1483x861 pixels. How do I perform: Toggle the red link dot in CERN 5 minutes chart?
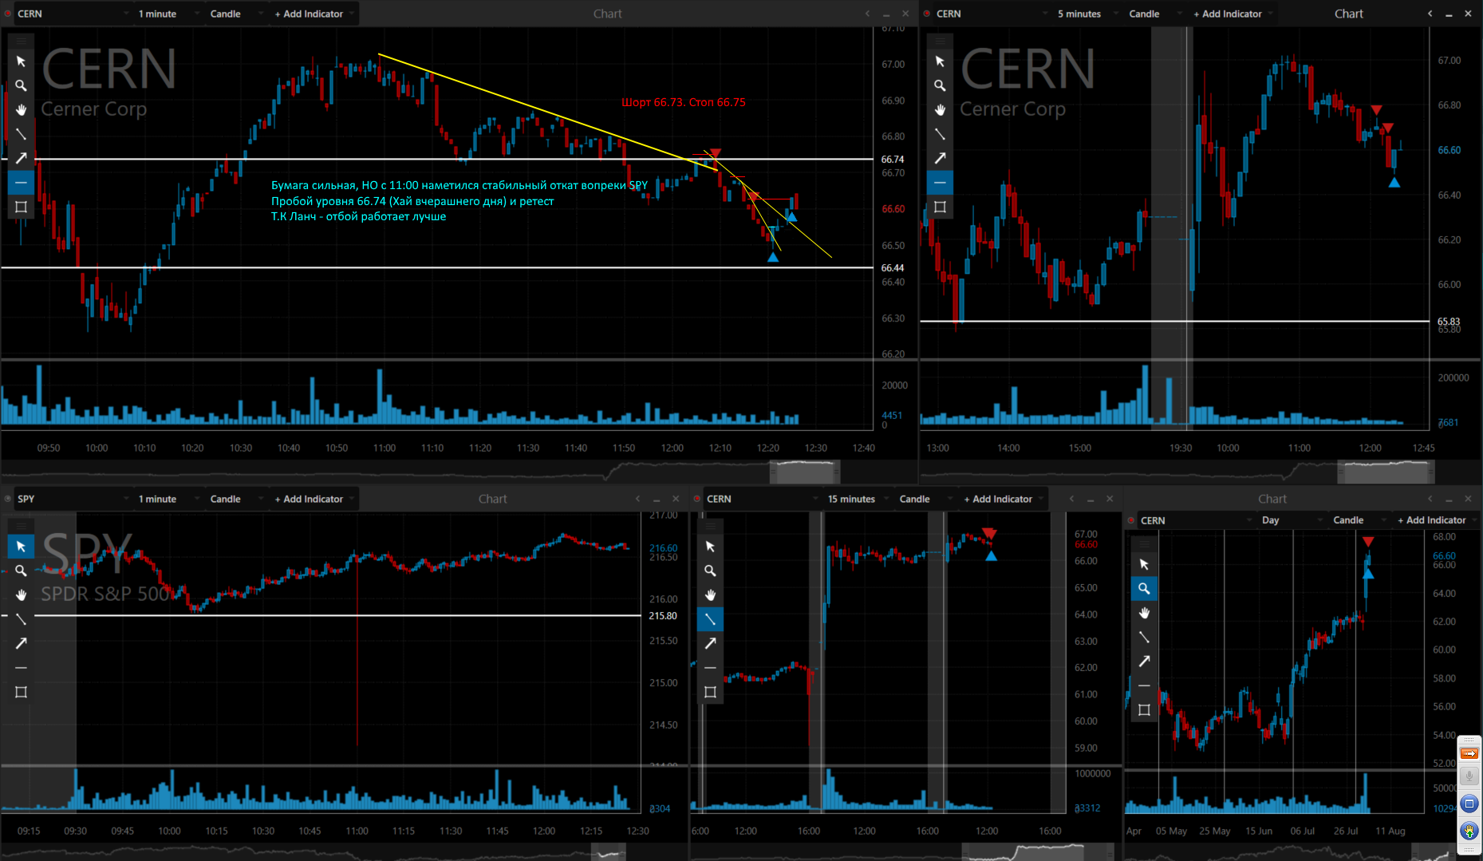point(927,14)
